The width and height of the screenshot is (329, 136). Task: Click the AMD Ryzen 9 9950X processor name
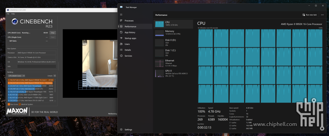point(301,24)
